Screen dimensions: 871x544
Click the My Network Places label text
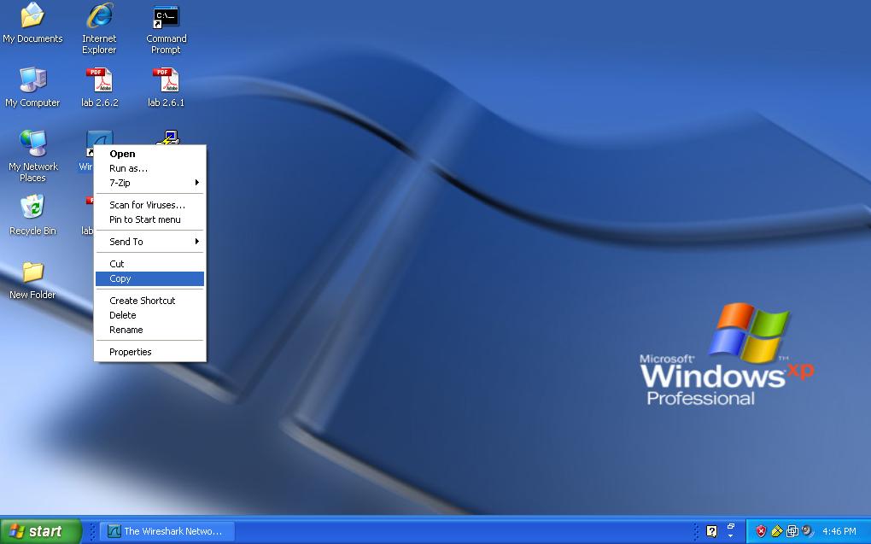[x=32, y=173]
